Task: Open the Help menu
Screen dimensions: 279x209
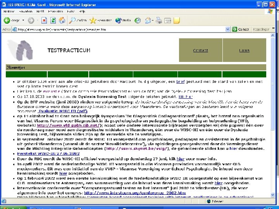Action: tap(82, 12)
